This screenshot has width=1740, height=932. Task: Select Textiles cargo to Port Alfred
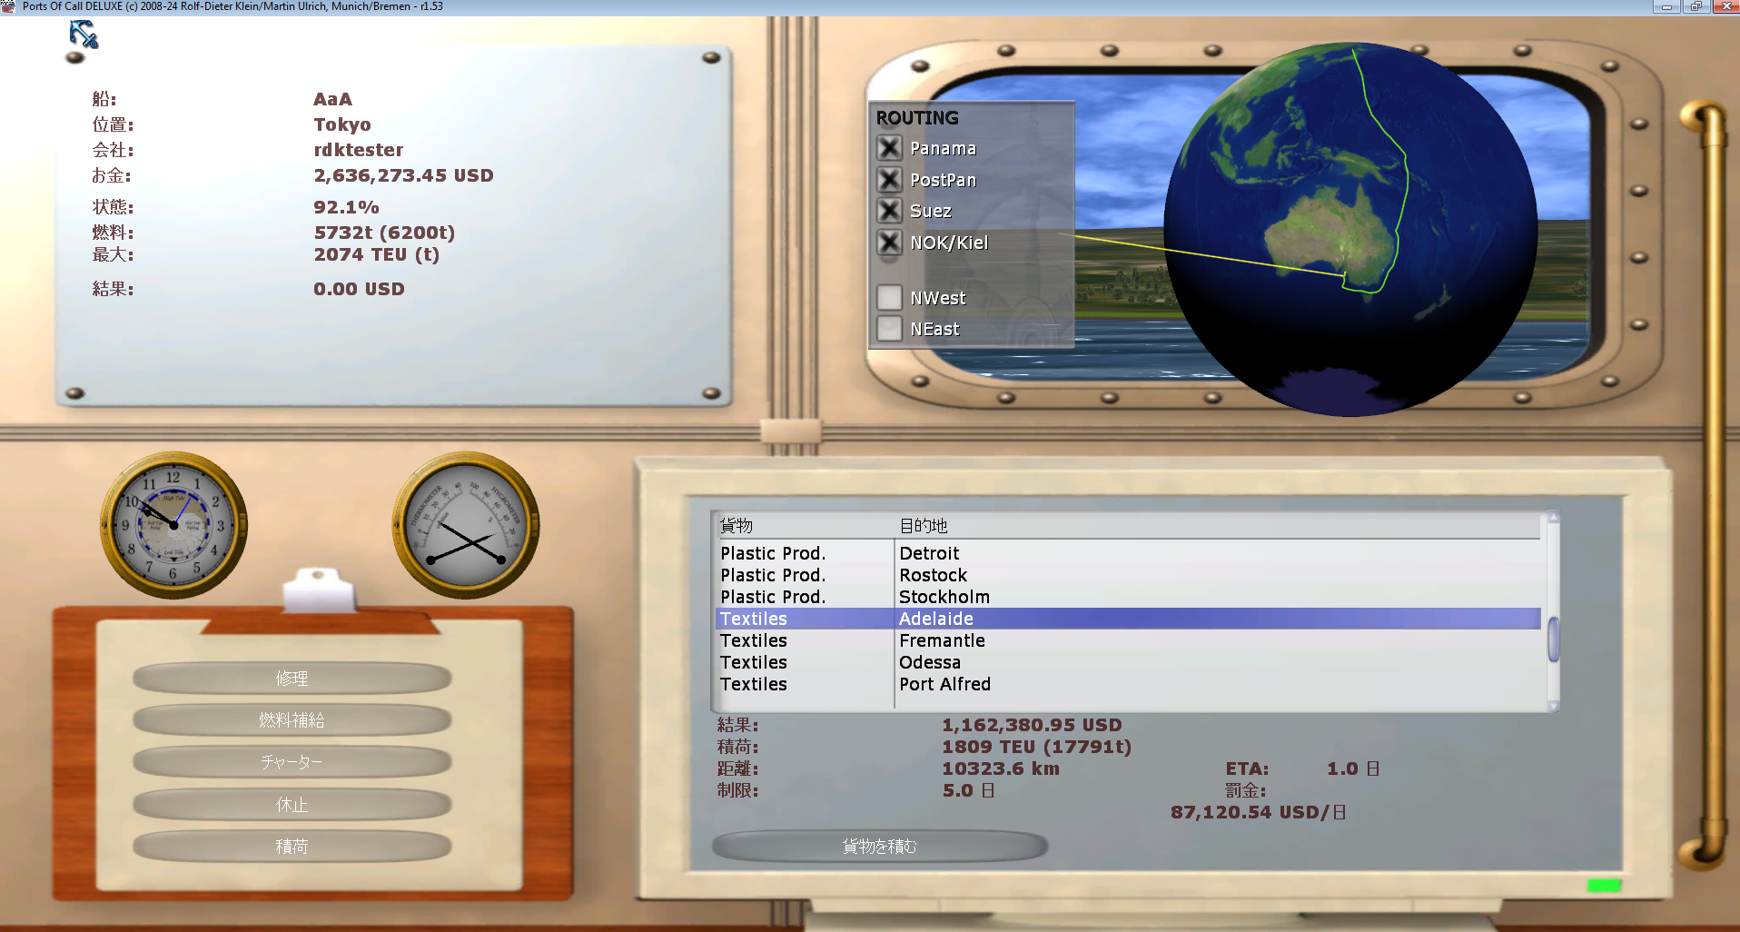[1128, 684]
